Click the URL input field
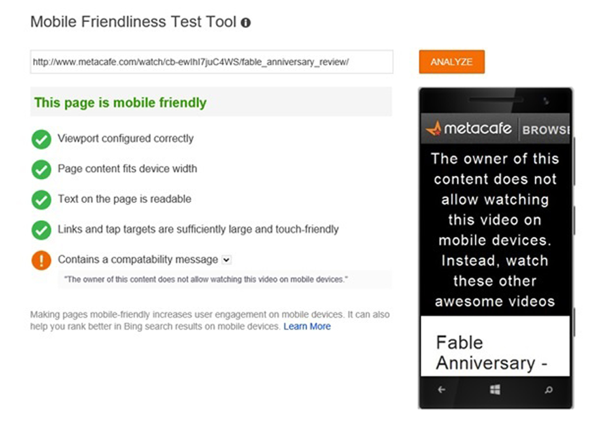This screenshot has height=439, width=600. (x=211, y=62)
